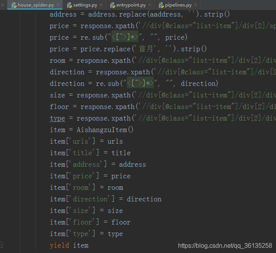Image resolution: width=276 pixels, height=253 pixels.
Task: Click the "item['size'] = size" line
Action: 86,211
